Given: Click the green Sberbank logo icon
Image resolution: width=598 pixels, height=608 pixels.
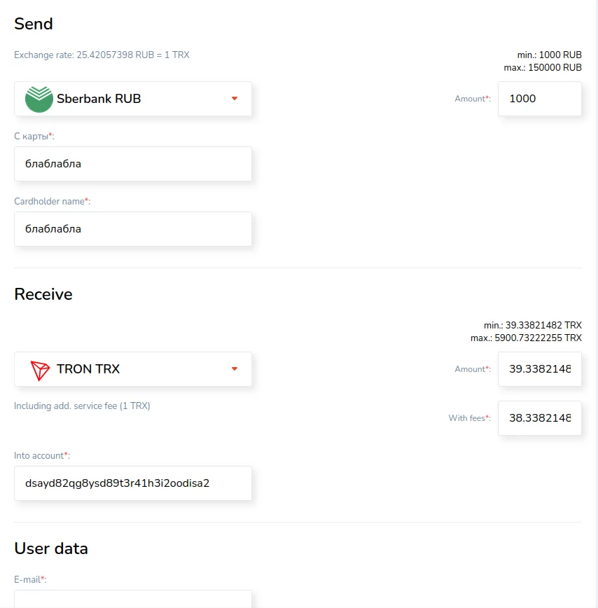Looking at the screenshot, I should [x=39, y=99].
